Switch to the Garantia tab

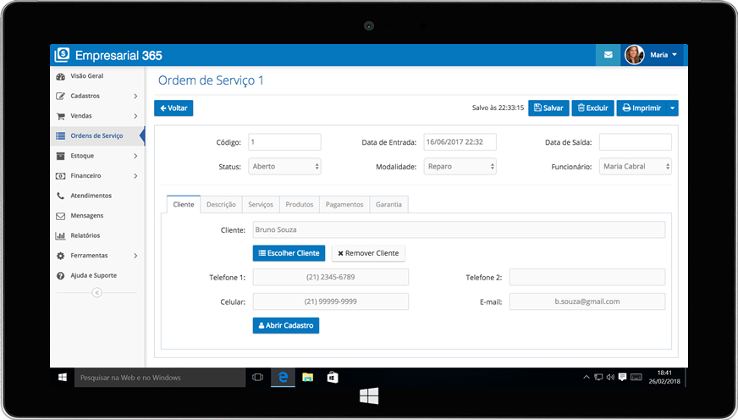click(388, 204)
